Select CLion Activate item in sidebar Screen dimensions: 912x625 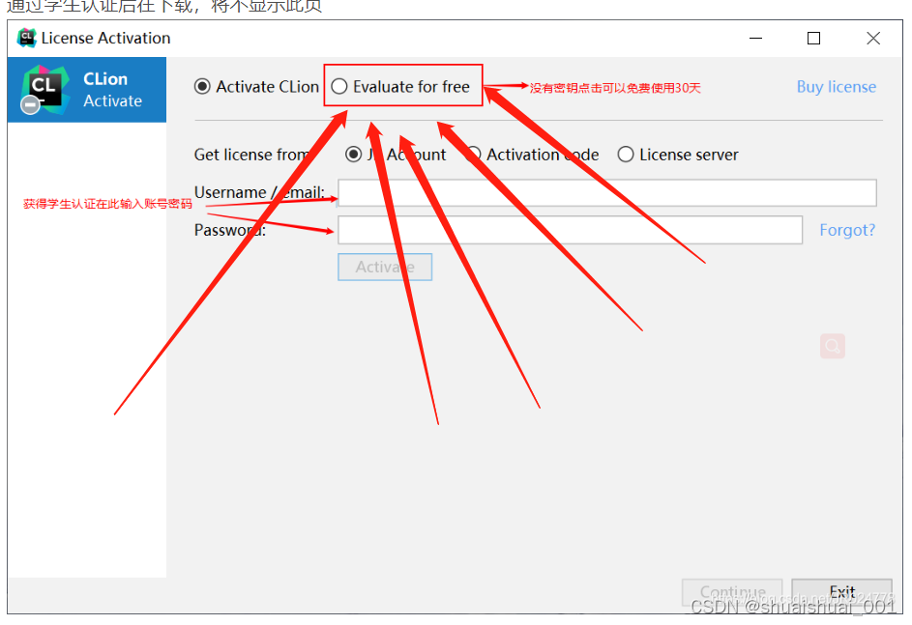[x=87, y=90]
